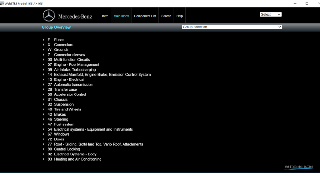The image size is (320, 173).
Task: Click the arrow icon beside Fuses
Action: click(x=44, y=40)
